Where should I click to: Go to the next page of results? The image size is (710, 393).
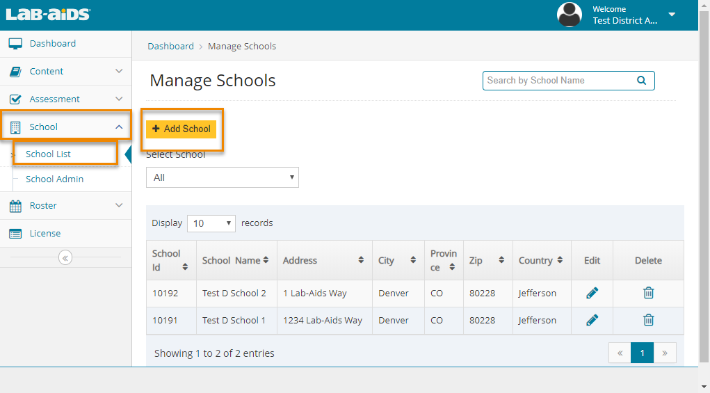pos(664,353)
